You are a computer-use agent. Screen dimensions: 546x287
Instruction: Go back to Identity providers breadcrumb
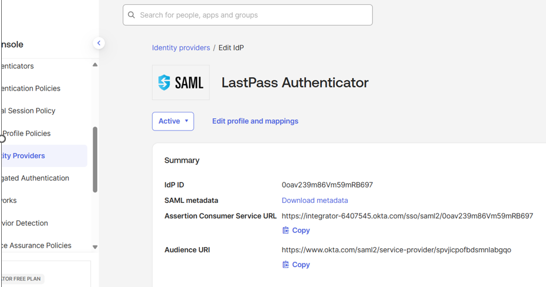pos(180,48)
